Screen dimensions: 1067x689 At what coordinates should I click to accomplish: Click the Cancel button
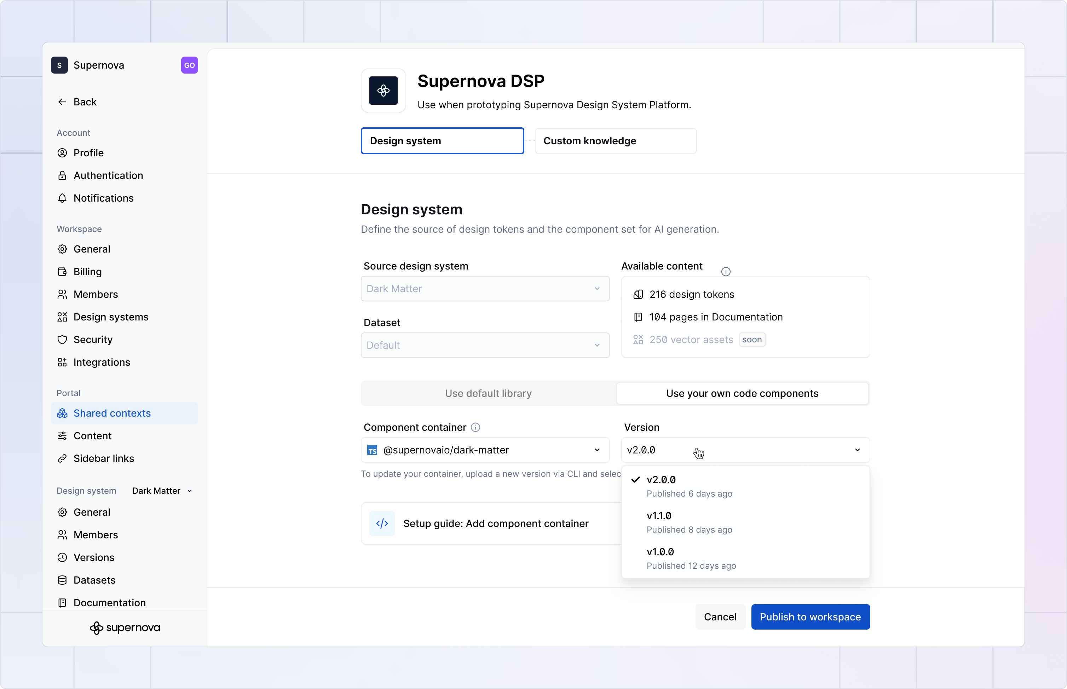(x=720, y=617)
